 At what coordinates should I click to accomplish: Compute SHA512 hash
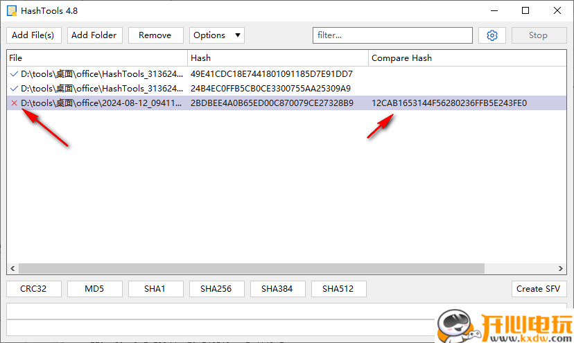pyautogui.click(x=338, y=289)
